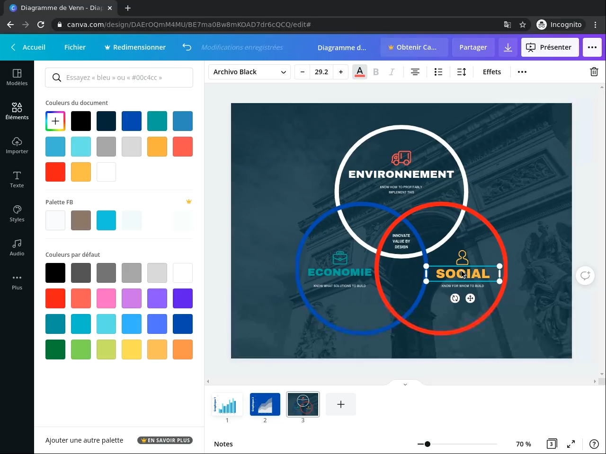Click Ajouter une autre palette
Image resolution: width=606 pixels, height=454 pixels.
click(x=84, y=440)
